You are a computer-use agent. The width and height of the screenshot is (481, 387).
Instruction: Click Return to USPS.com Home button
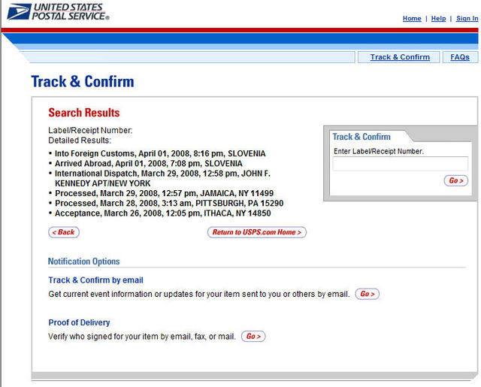[257, 232]
